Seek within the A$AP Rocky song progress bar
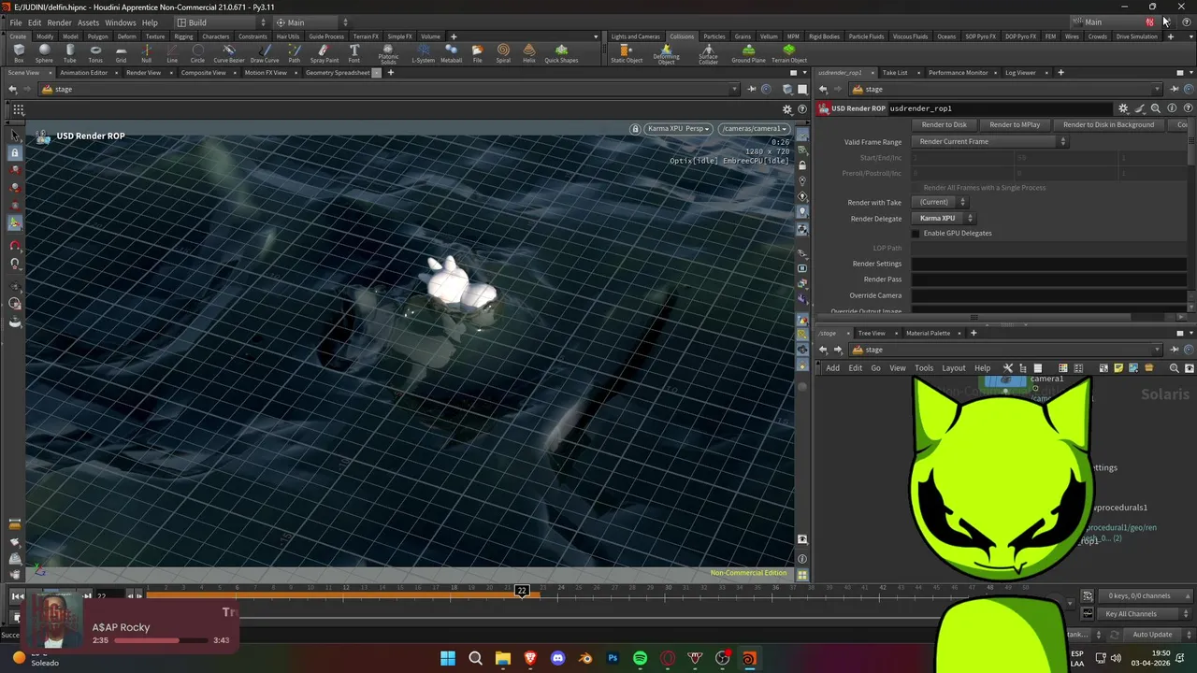This screenshot has width=1197, height=673. [160, 641]
